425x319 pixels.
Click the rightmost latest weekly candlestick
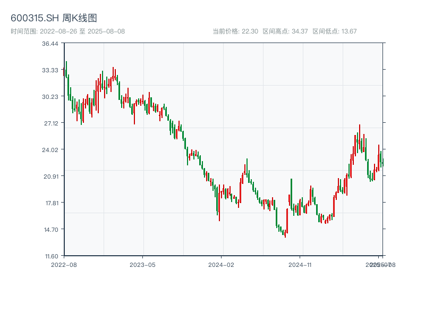click(382, 162)
